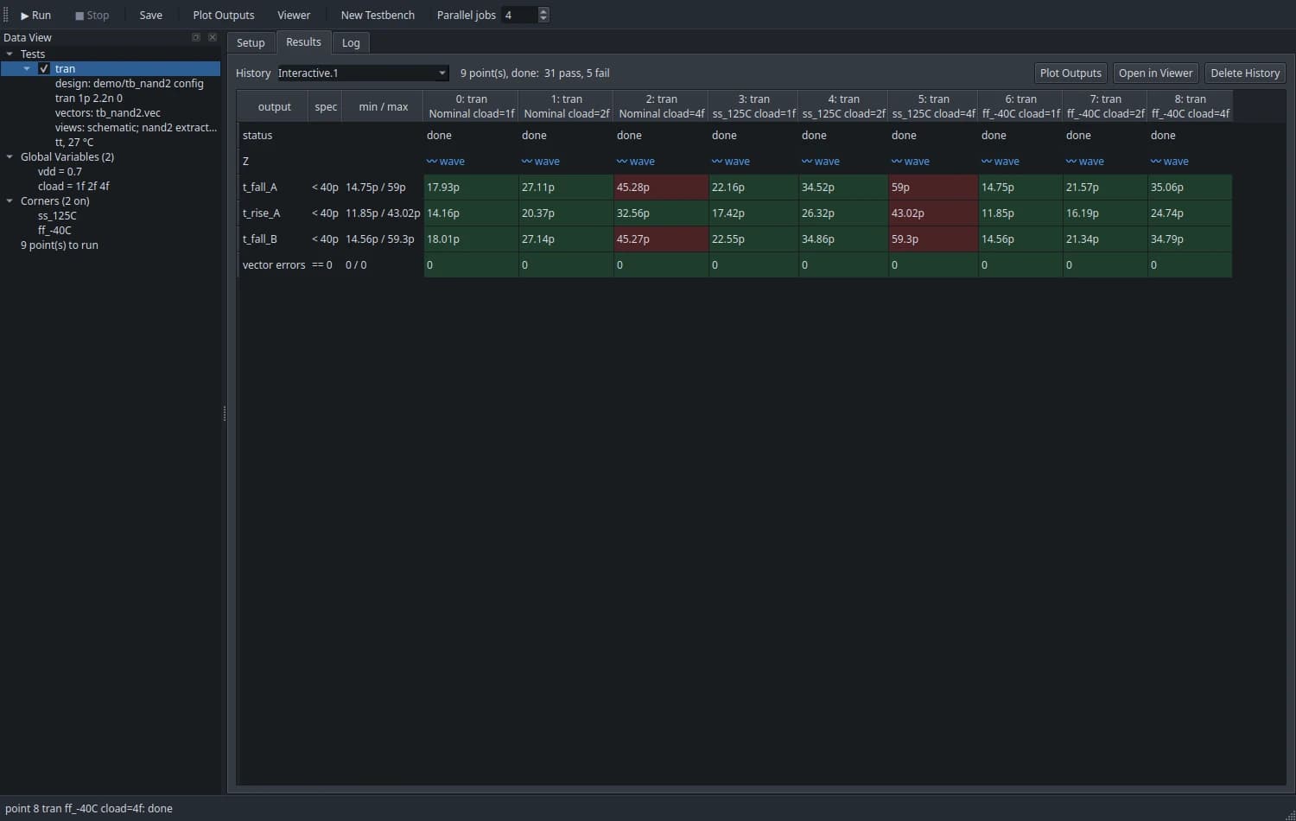Collapse the Global Variables section
Image resolution: width=1296 pixels, height=821 pixels.
tap(10, 157)
